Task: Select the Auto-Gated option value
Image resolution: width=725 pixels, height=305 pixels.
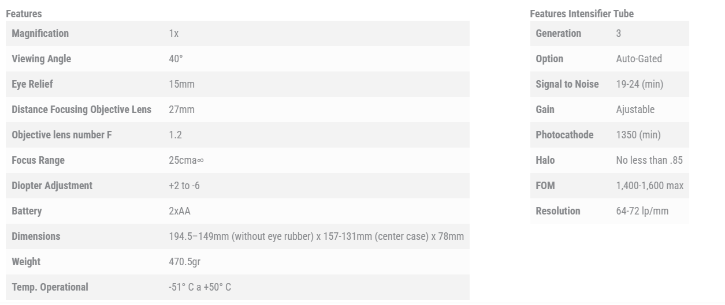Action: 639,59
